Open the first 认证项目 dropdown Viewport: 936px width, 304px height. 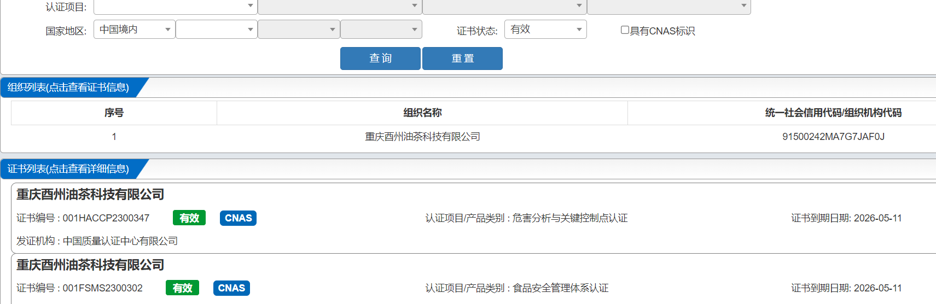click(176, 7)
